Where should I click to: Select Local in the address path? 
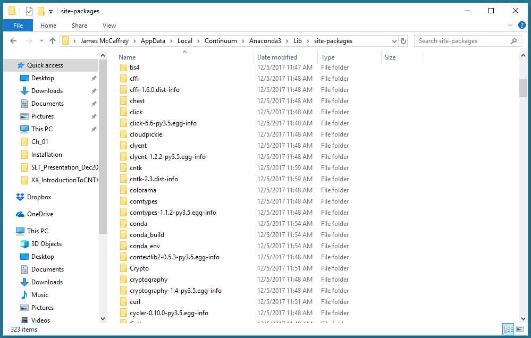(x=185, y=41)
